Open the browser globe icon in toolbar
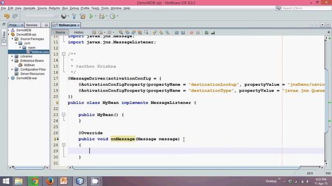Viewport: 332px width, 186px height. pos(63,16)
